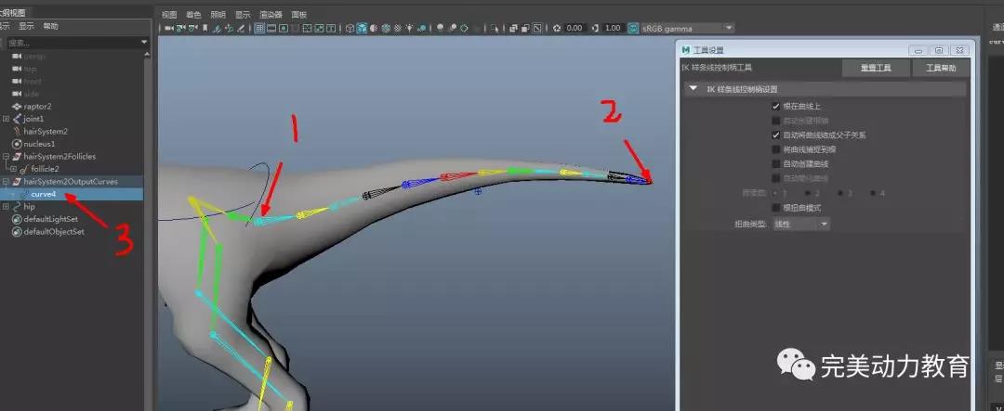
Task: Click the 工具帮助 button
Action: click(x=940, y=69)
